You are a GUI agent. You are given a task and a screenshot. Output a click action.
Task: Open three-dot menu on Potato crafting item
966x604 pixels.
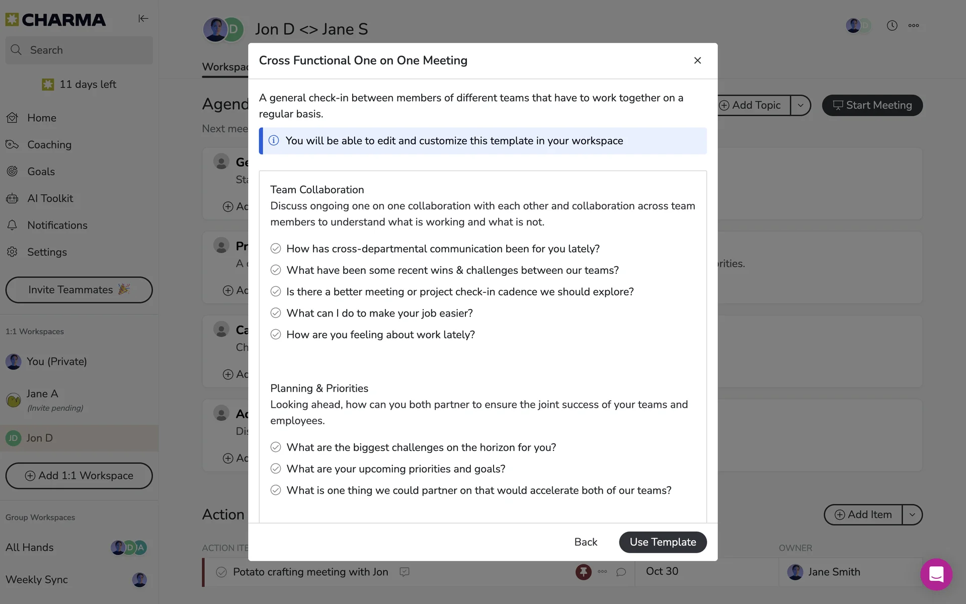[602, 572]
